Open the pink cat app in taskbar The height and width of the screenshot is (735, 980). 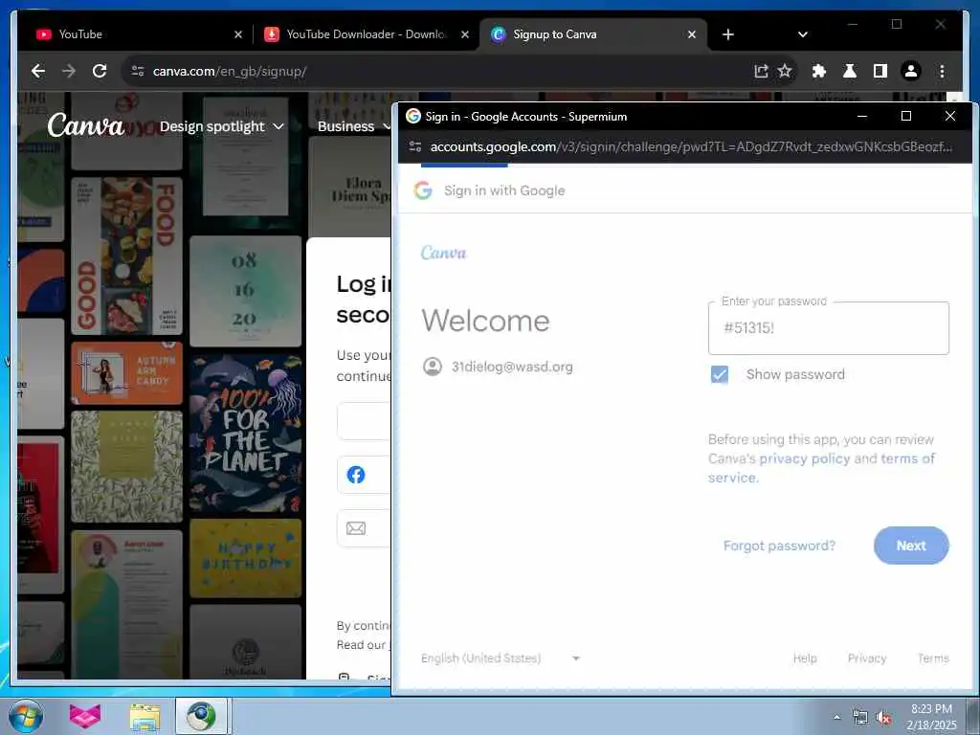pyautogui.click(x=85, y=716)
